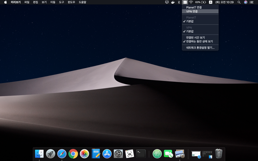Open the 파일 menu

click(x=27, y=2)
